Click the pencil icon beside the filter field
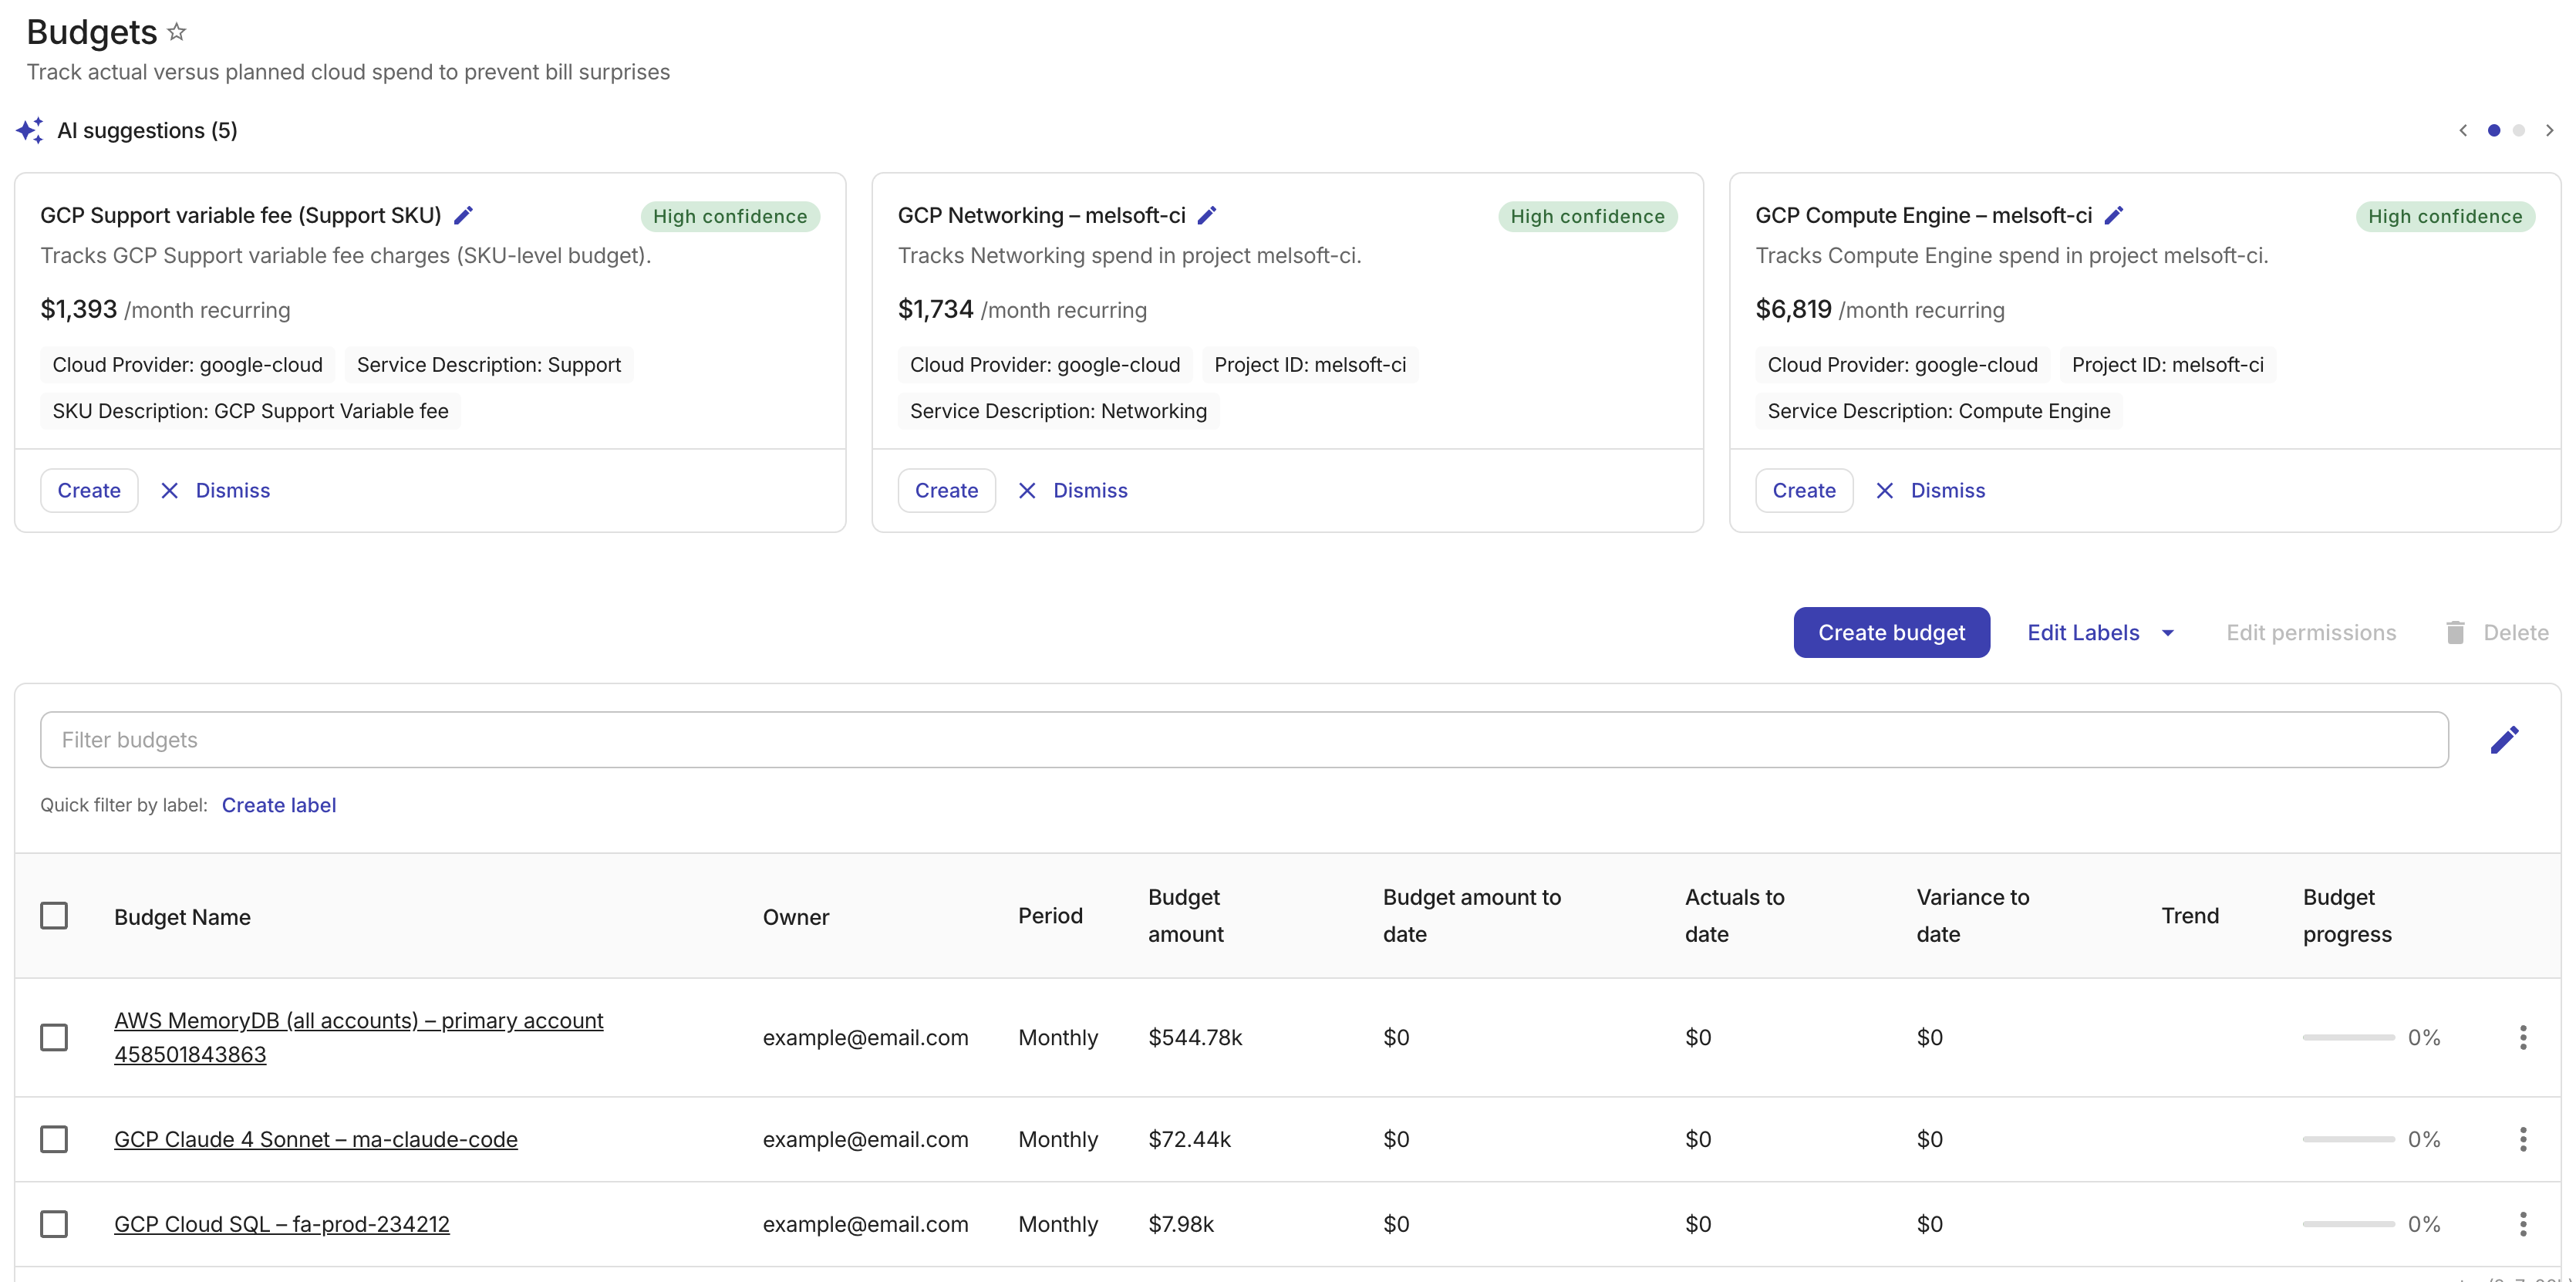 pyautogui.click(x=2505, y=740)
